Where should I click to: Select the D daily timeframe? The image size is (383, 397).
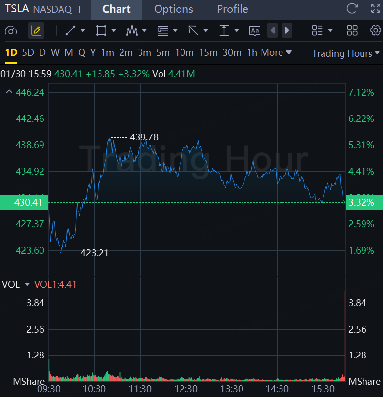42,53
